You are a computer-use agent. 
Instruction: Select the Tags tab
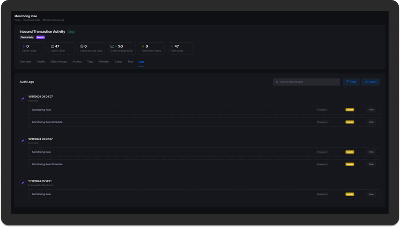(x=90, y=62)
